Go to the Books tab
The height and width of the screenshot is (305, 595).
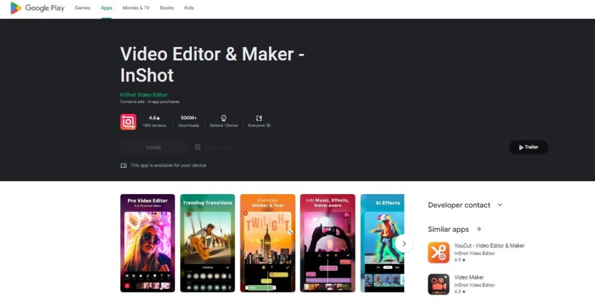coord(167,8)
